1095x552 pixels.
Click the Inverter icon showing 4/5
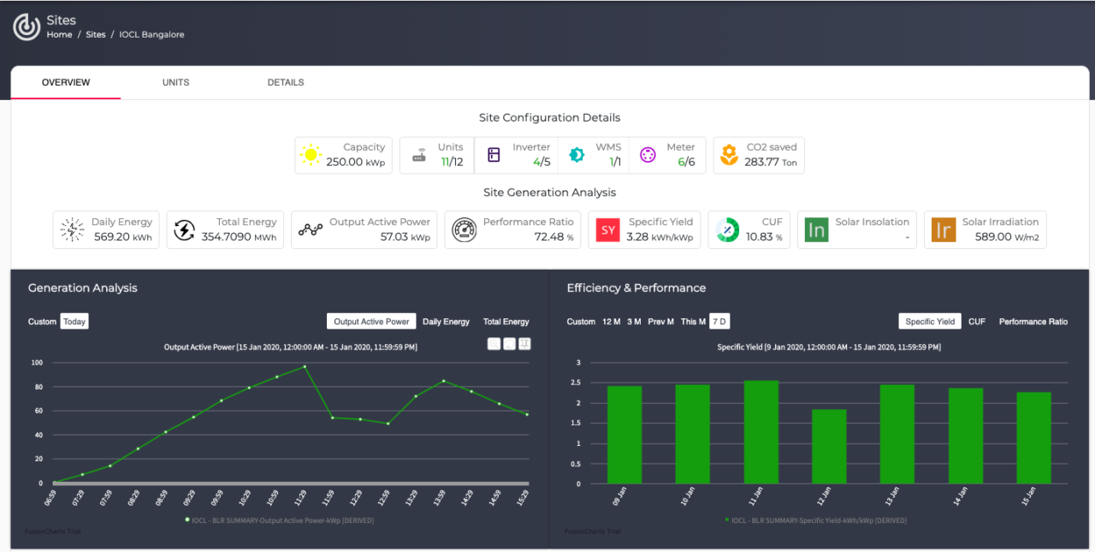coord(493,154)
